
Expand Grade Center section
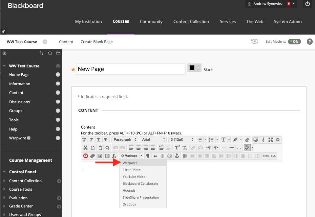point(4,206)
